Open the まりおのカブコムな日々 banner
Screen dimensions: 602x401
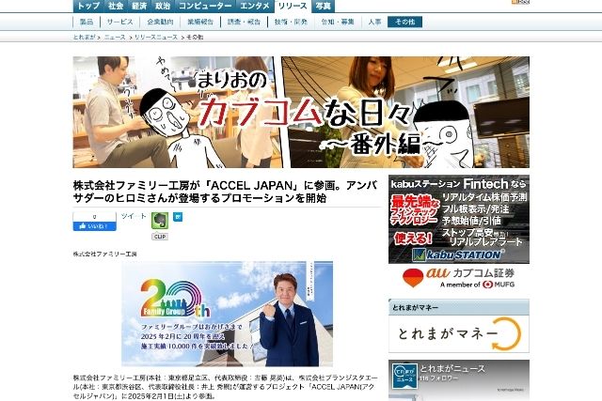(x=301, y=112)
